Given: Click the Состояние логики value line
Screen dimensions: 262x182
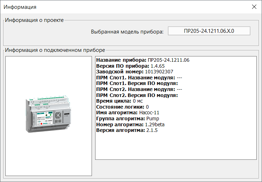Looking at the screenshot, I should click(122, 107).
